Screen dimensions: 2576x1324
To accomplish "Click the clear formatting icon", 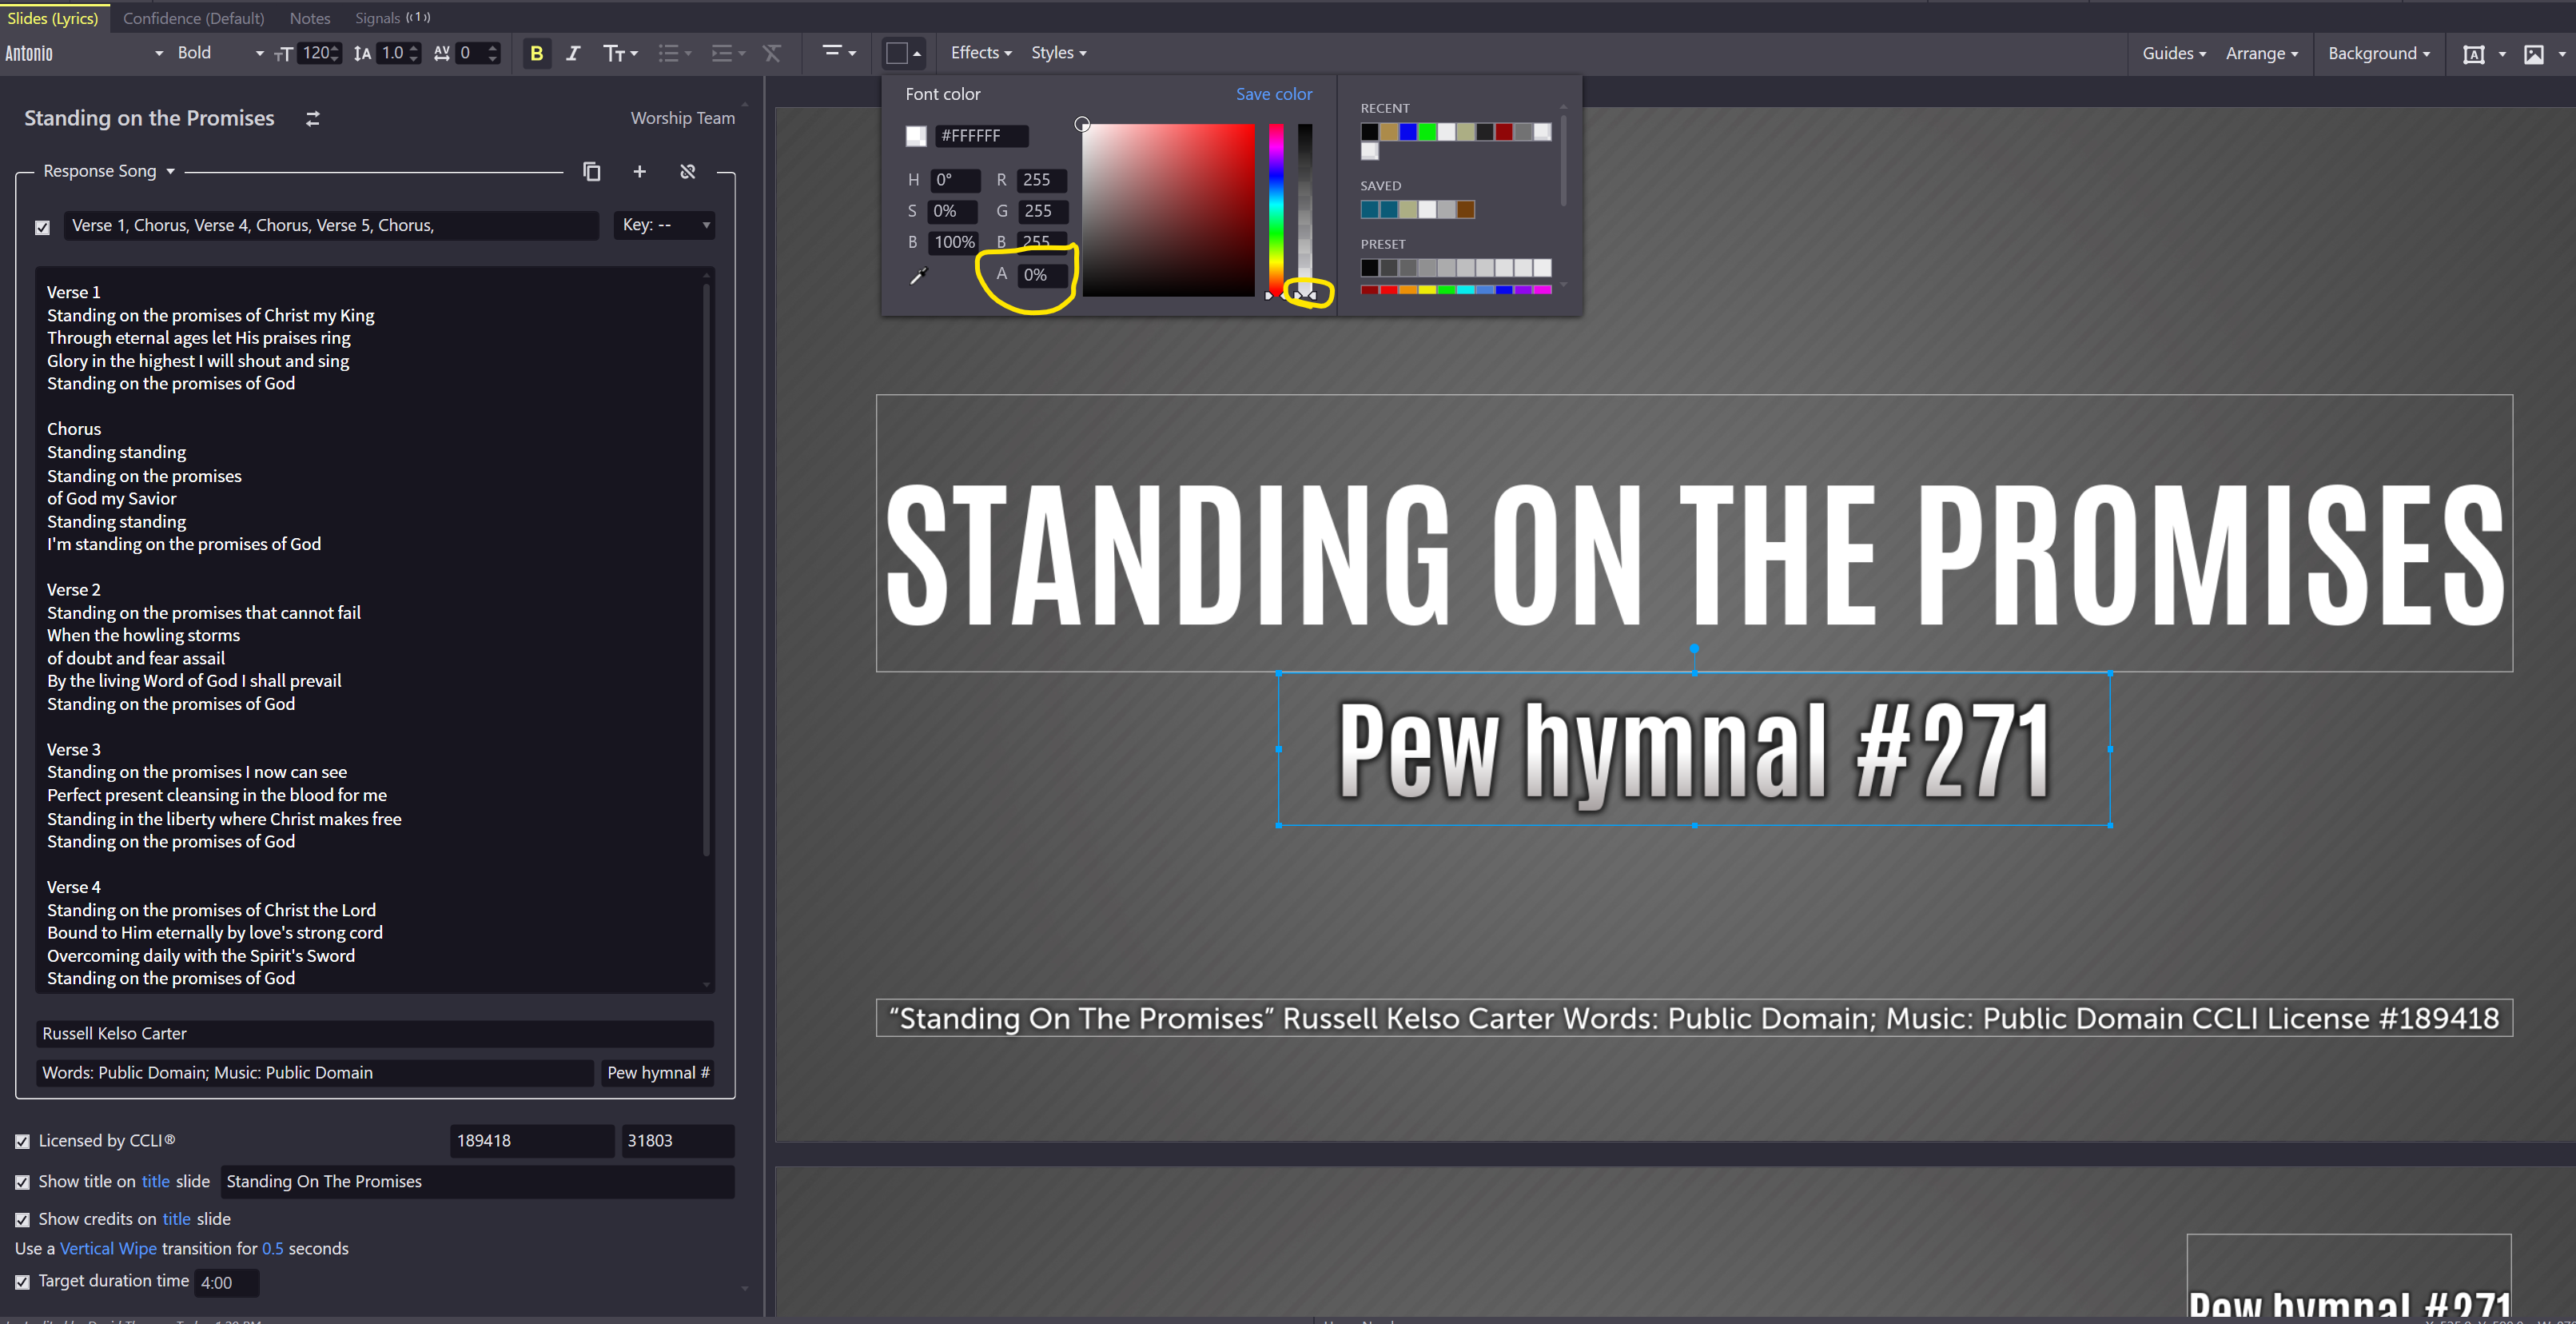I will point(771,54).
